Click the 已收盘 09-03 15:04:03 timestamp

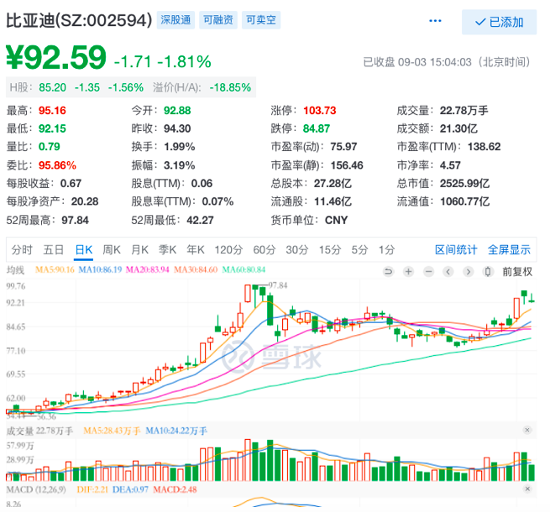point(446,62)
